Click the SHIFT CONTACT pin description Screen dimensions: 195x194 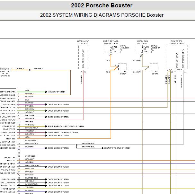click(8, 123)
